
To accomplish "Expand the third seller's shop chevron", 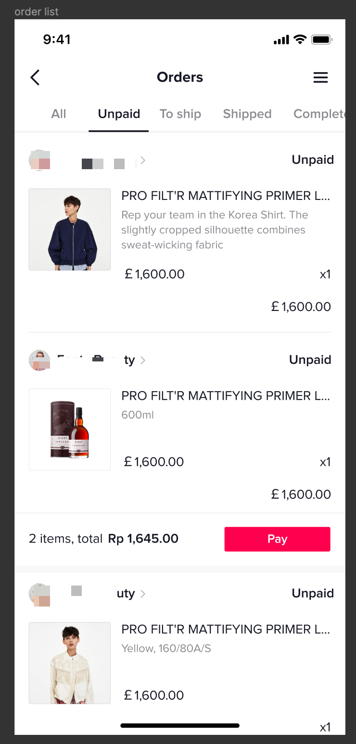I will (143, 594).
